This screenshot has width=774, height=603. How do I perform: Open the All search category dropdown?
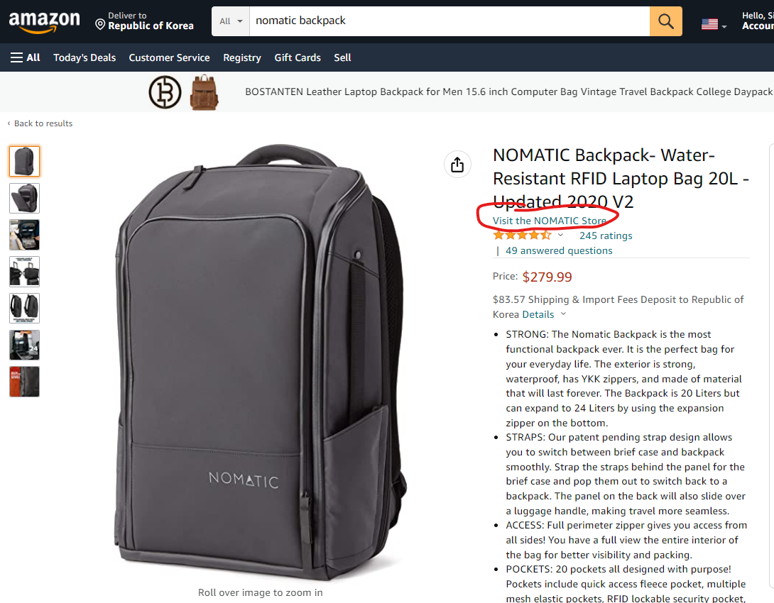[231, 21]
